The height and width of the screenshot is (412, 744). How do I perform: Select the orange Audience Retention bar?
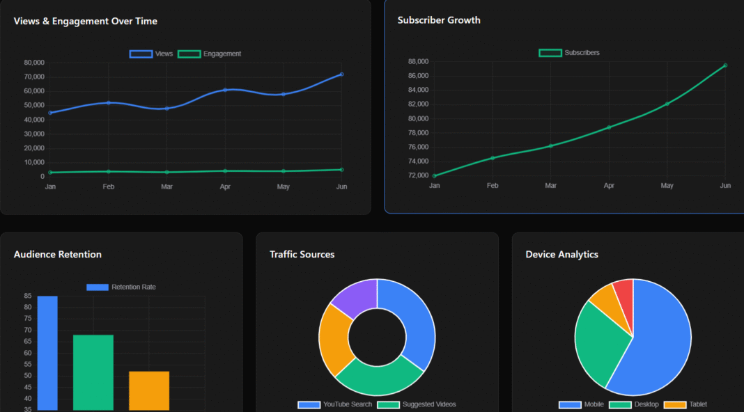click(149, 390)
